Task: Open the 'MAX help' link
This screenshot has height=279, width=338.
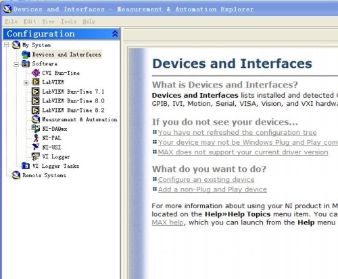Action: pos(168,222)
